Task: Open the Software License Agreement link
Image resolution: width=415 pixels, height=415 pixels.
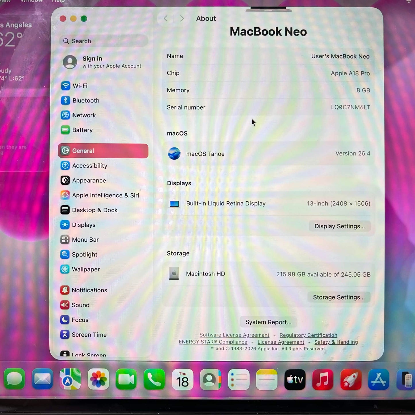Action: coord(234,335)
